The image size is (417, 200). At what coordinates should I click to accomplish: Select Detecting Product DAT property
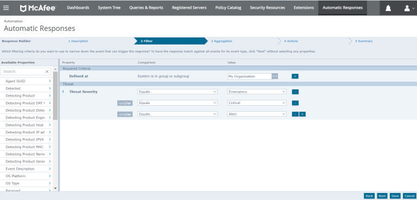pyautogui.click(x=26, y=103)
